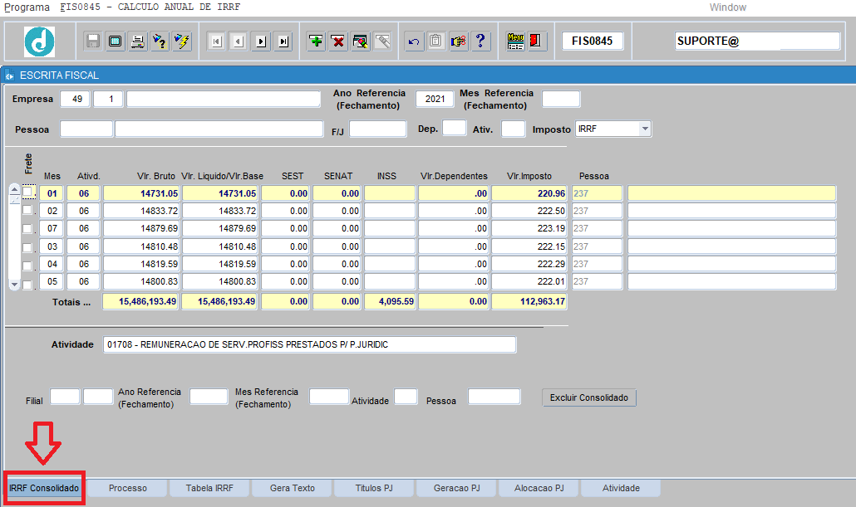Click the blue question mark help icon
The height and width of the screenshot is (507, 856).
(x=480, y=41)
